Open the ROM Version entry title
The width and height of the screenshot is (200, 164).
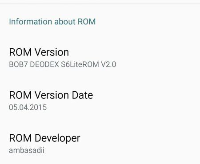39,52
